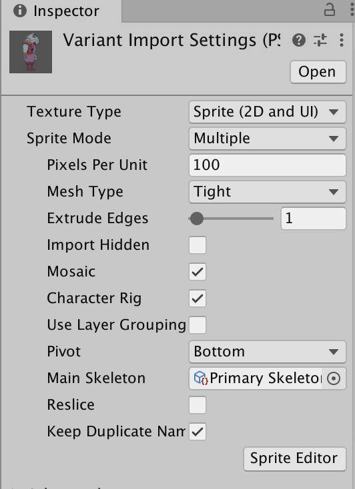Click the Extrude Edges slider handle
This screenshot has height=489, width=355.
[x=197, y=219]
